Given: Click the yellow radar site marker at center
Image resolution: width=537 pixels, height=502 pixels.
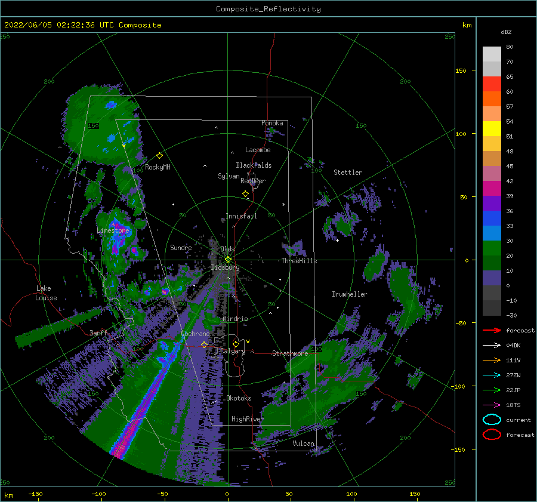Looking at the screenshot, I should 228,260.
